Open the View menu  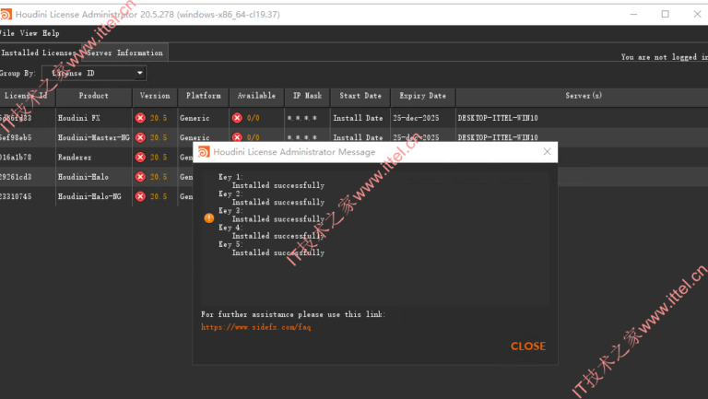[29, 33]
